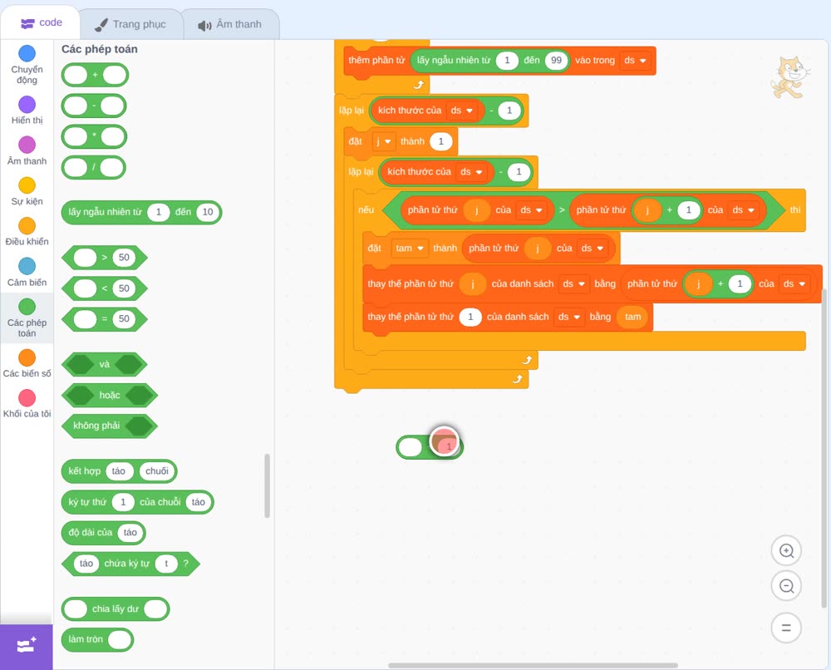Open ds dropdown in the outer lặp lại block

462,111
